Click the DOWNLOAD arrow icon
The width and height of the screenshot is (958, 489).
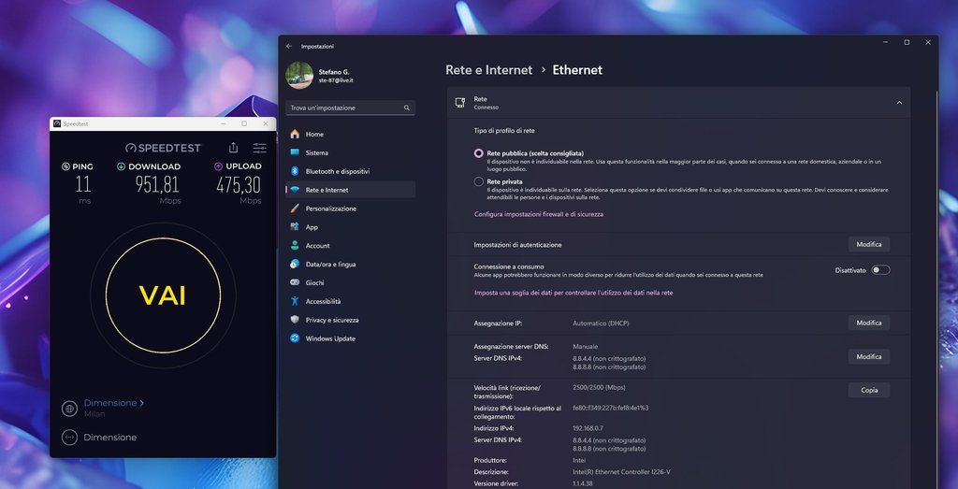click(121, 166)
